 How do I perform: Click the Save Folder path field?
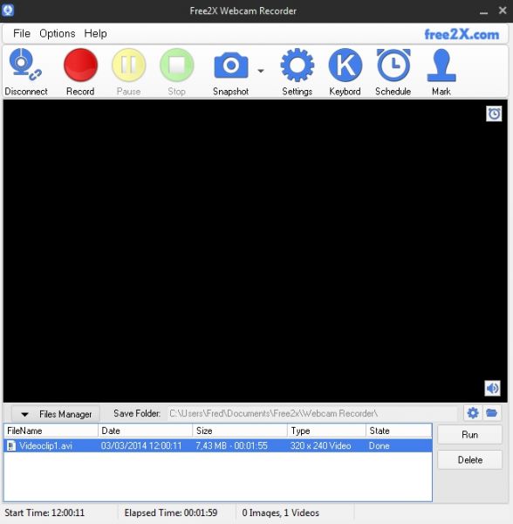312,414
